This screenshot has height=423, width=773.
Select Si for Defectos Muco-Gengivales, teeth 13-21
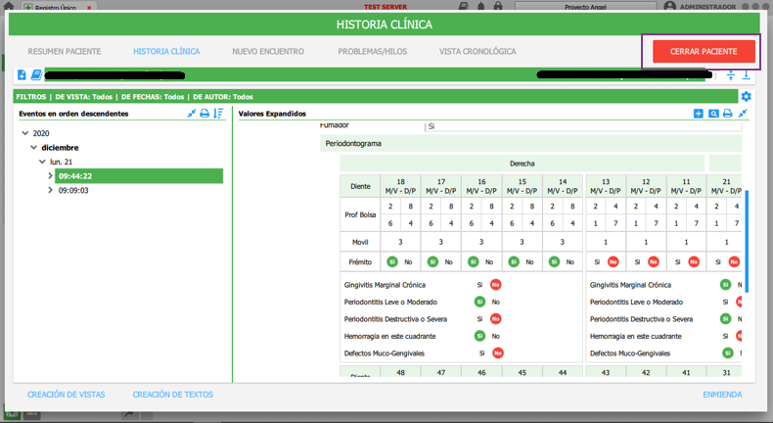728,352
